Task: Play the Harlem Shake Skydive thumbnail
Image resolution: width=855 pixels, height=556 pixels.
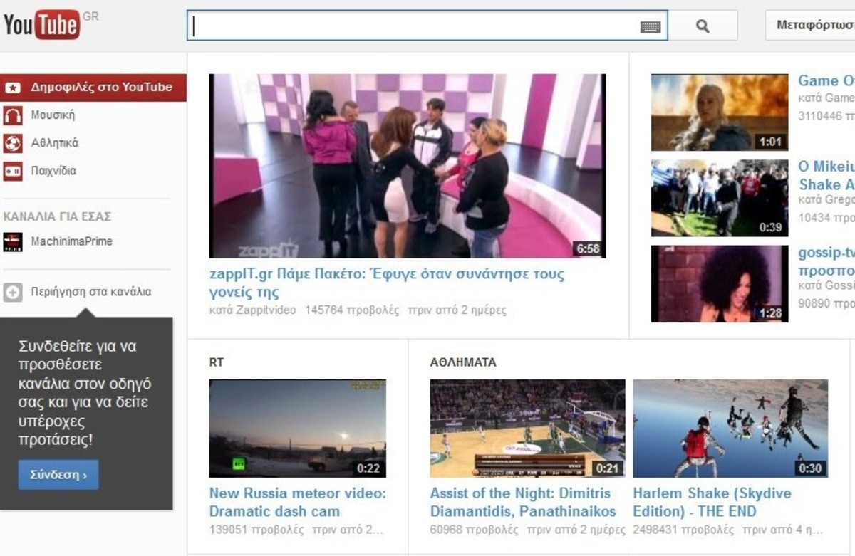Action: 730,428
